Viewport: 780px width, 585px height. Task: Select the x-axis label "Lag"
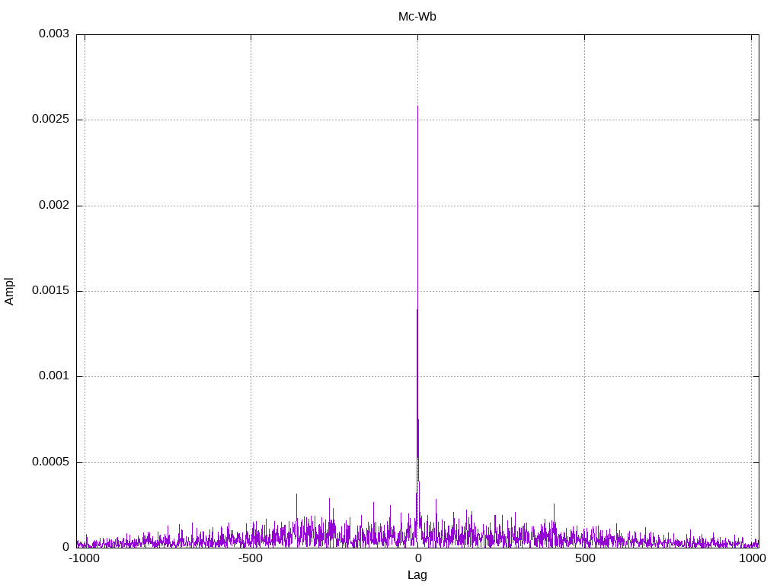(417, 575)
